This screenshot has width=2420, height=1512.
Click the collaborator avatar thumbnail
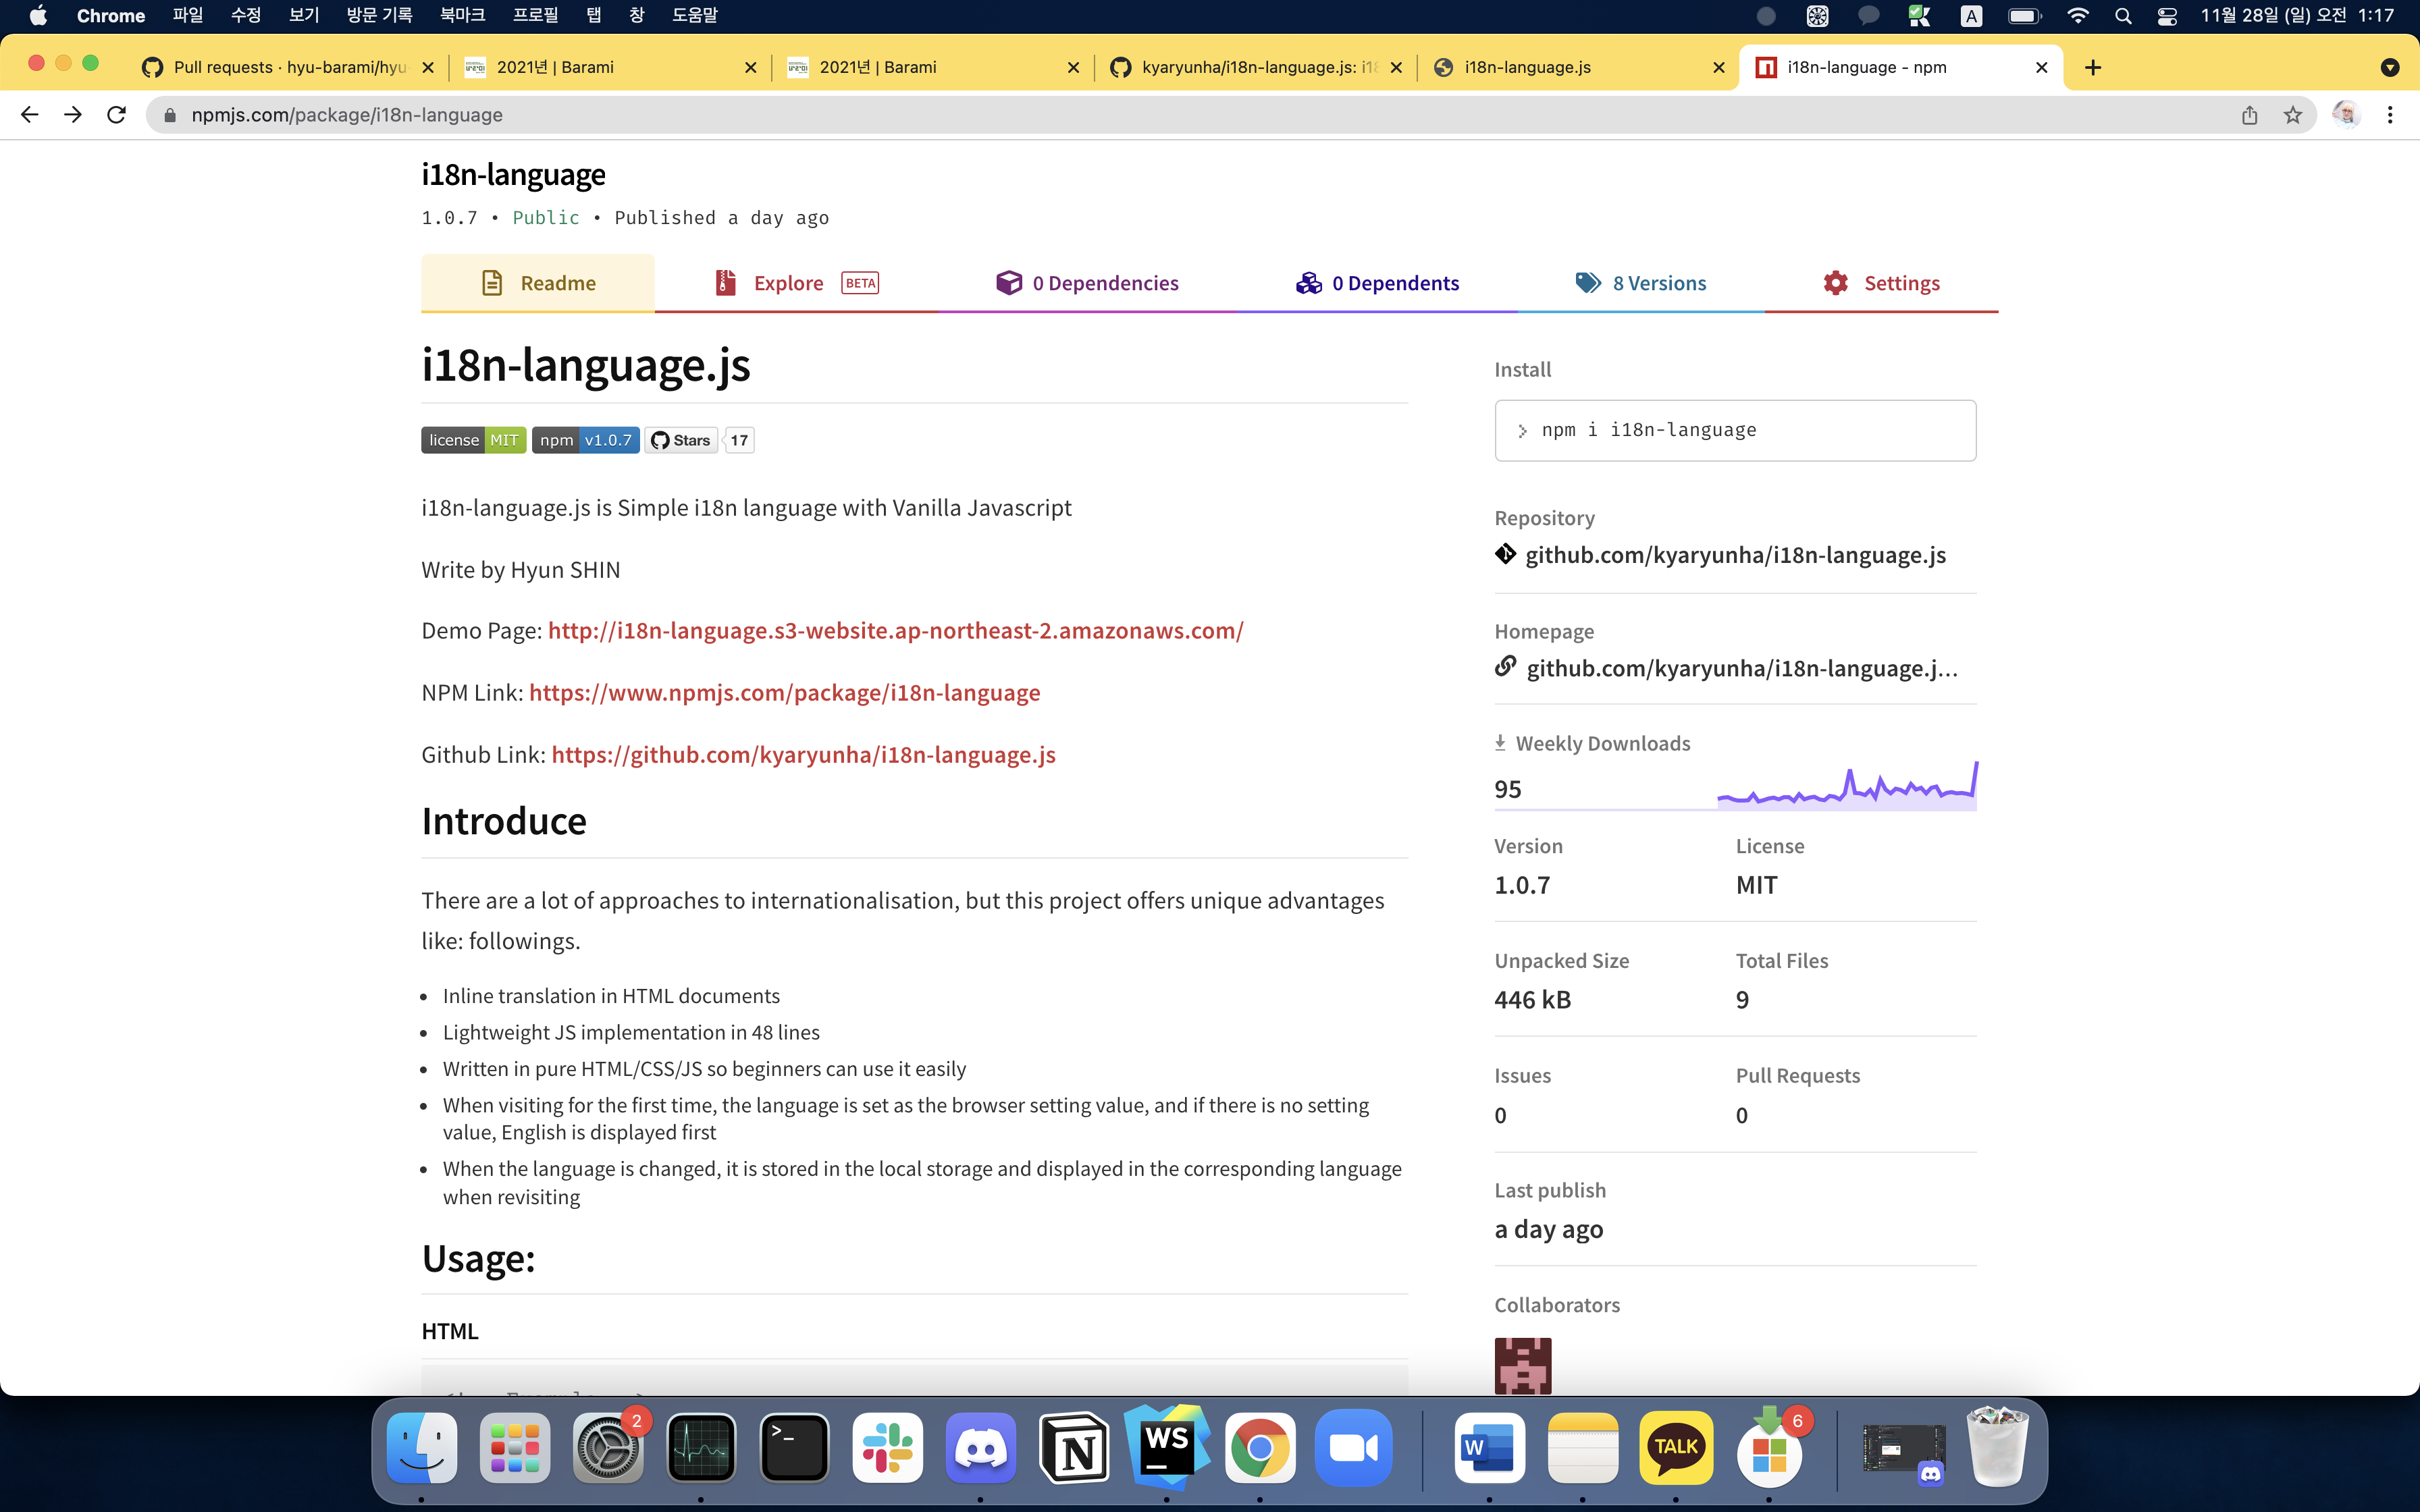[1522, 1365]
